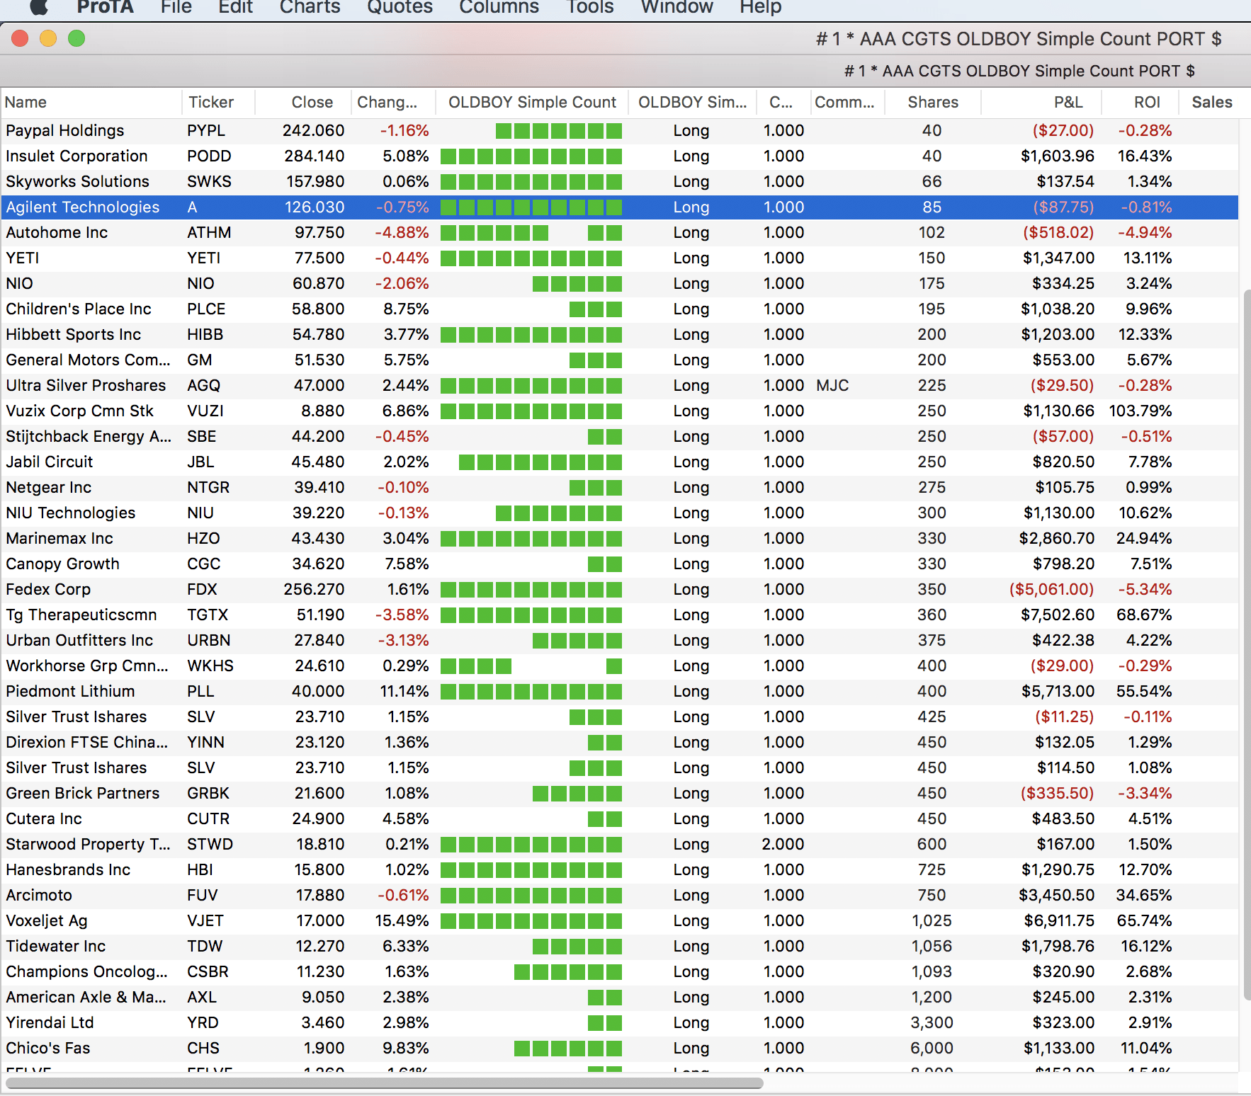The height and width of the screenshot is (1096, 1251).
Task: Select the Agilent Technologies row
Action: 620,207
